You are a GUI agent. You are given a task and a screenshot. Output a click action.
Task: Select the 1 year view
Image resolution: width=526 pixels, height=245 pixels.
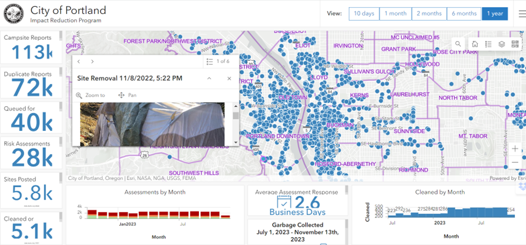pos(495,13)
